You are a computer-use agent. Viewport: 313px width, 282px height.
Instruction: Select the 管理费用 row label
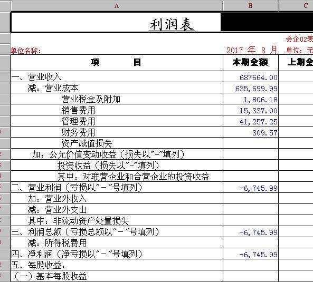[78, 121]
